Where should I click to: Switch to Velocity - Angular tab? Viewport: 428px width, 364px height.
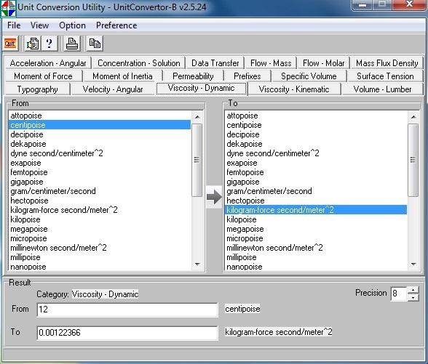coord(113,89)
